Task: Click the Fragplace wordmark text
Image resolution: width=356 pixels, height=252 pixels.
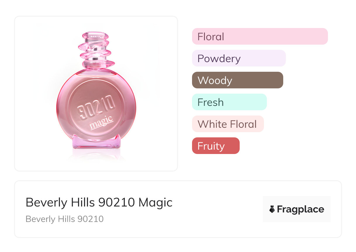Action: (x=300, y=209)
